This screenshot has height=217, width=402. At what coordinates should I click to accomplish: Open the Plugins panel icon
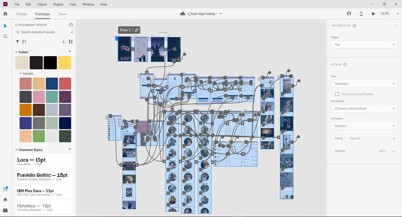click(5, 210)
